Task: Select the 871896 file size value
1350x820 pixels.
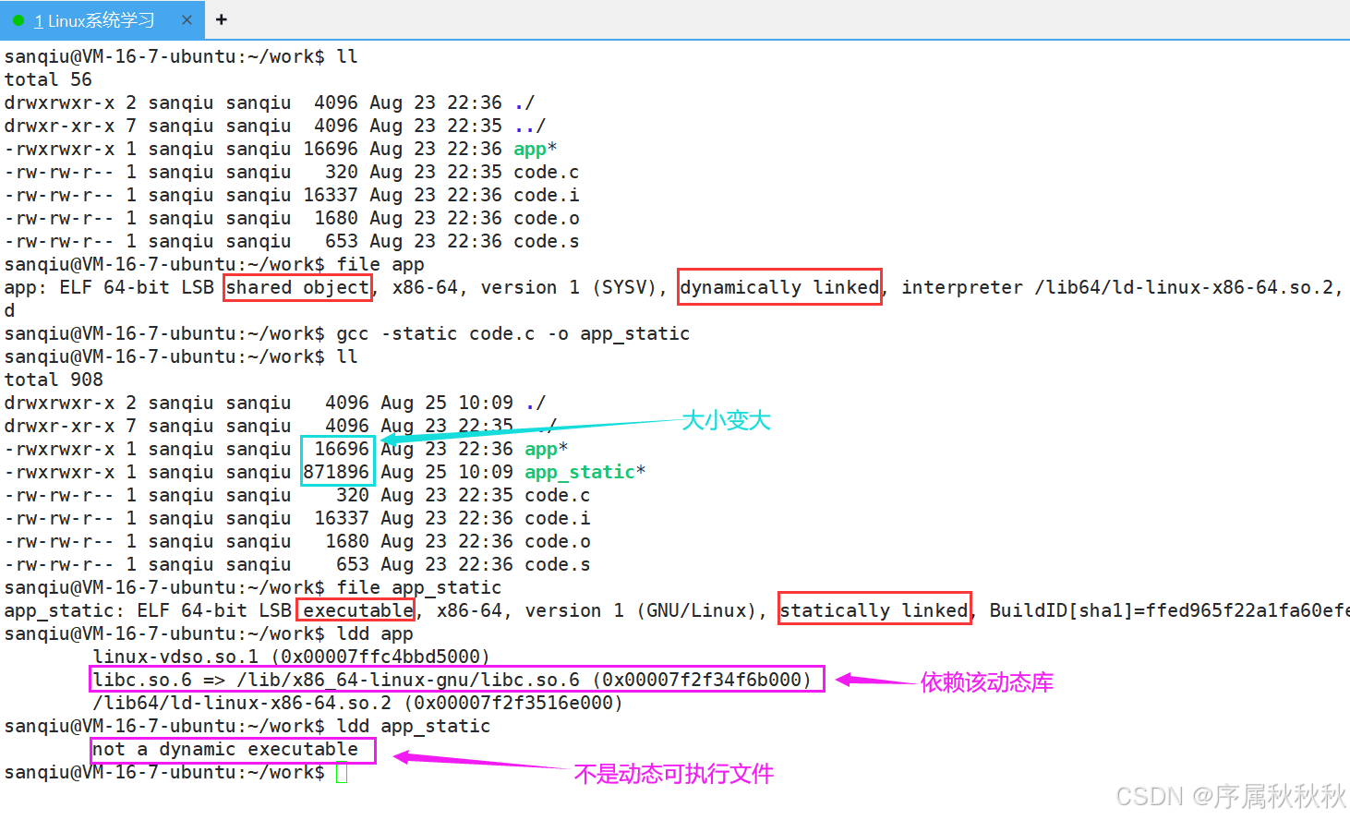Action: pos(336,472)
